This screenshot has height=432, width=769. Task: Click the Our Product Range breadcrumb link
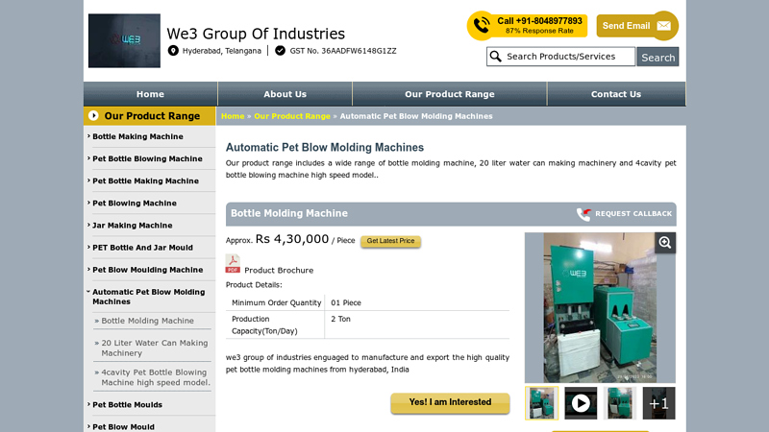(x=292, y=116)
